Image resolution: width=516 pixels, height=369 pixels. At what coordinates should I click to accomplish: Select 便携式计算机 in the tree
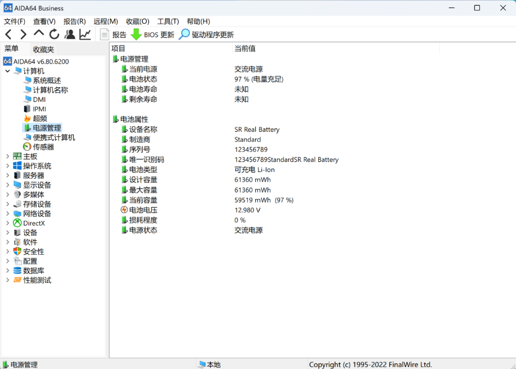click(50, 137)
